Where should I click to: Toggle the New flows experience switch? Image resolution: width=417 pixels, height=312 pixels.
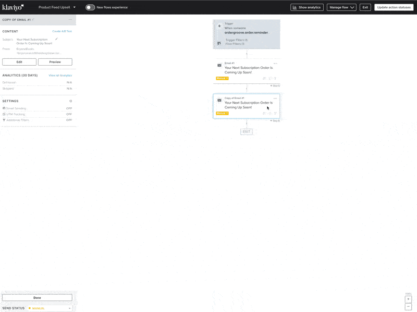90,7
